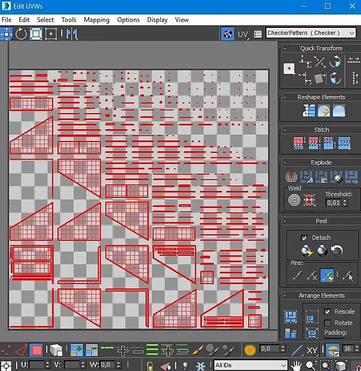This screenshot has width=361, height=371.
Task: Open the All IDs material dropdown
Action: 250,366
